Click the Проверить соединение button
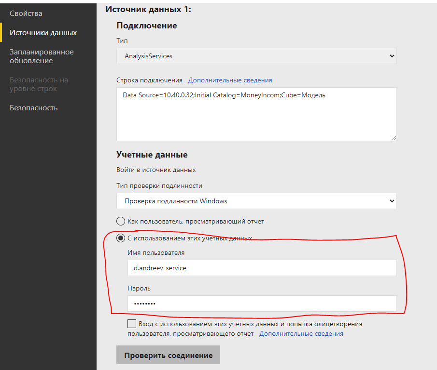This screenshot has height=370, width=437. pos(169,355)
